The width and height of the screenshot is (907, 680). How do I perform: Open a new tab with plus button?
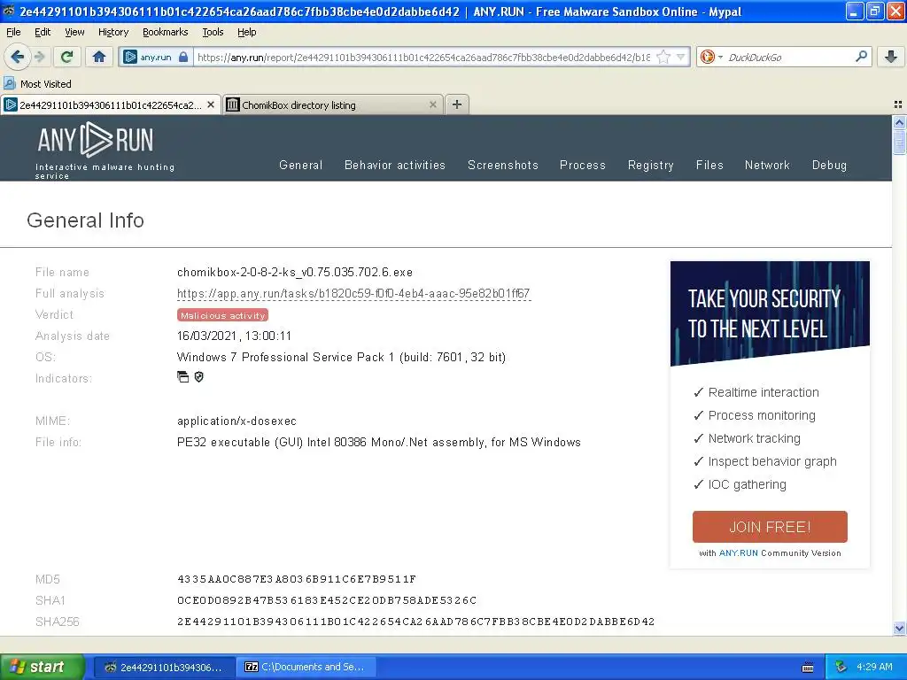pyautogui.click(x=457, y=104)
